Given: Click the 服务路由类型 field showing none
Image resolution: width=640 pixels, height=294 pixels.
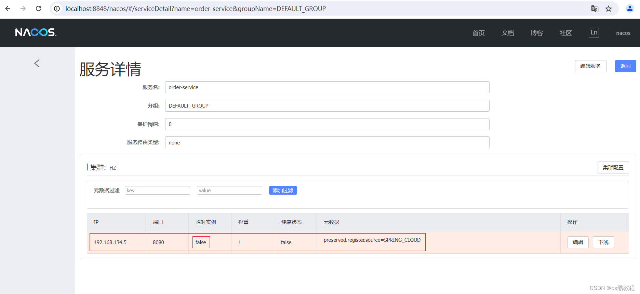Looking at the screenshot, I should tap(327, 142).
